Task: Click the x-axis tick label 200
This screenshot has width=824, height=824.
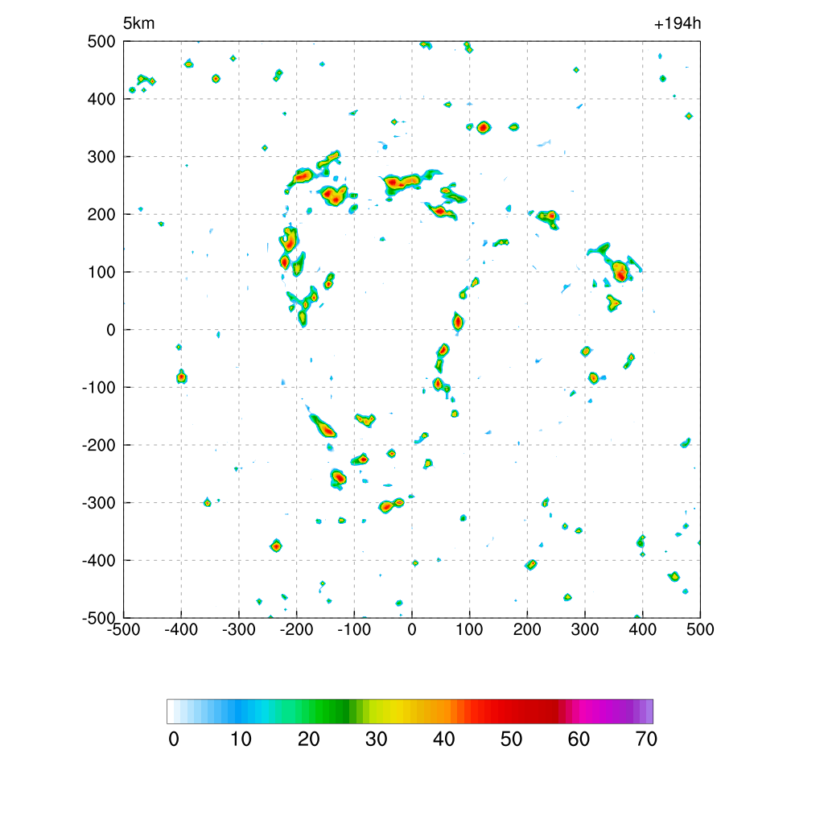Action: click(x=527, y=629)
